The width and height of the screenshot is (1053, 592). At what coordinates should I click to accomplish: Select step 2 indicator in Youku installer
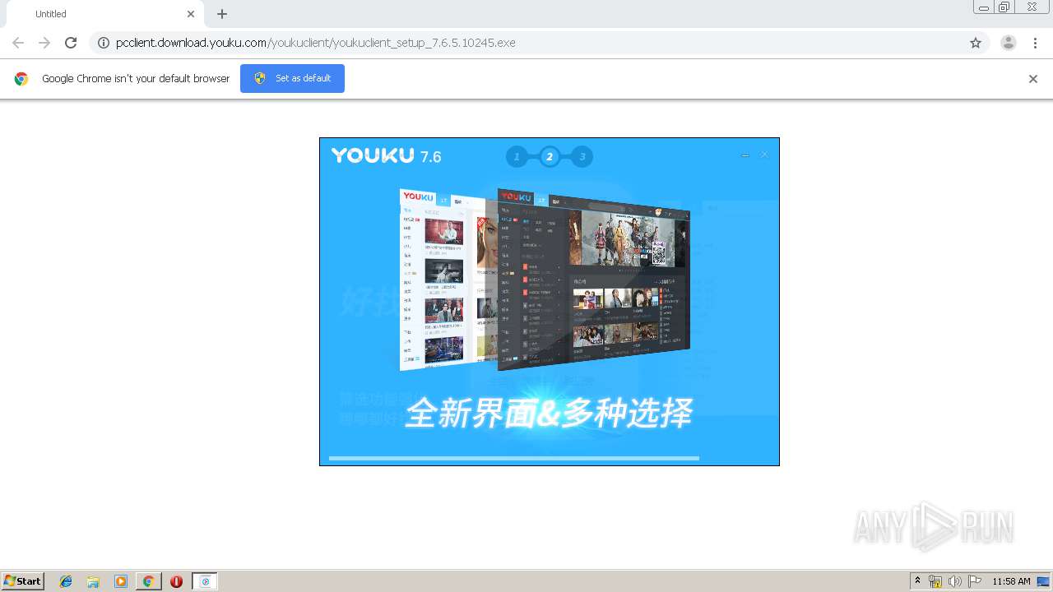[x=550, y=156]
